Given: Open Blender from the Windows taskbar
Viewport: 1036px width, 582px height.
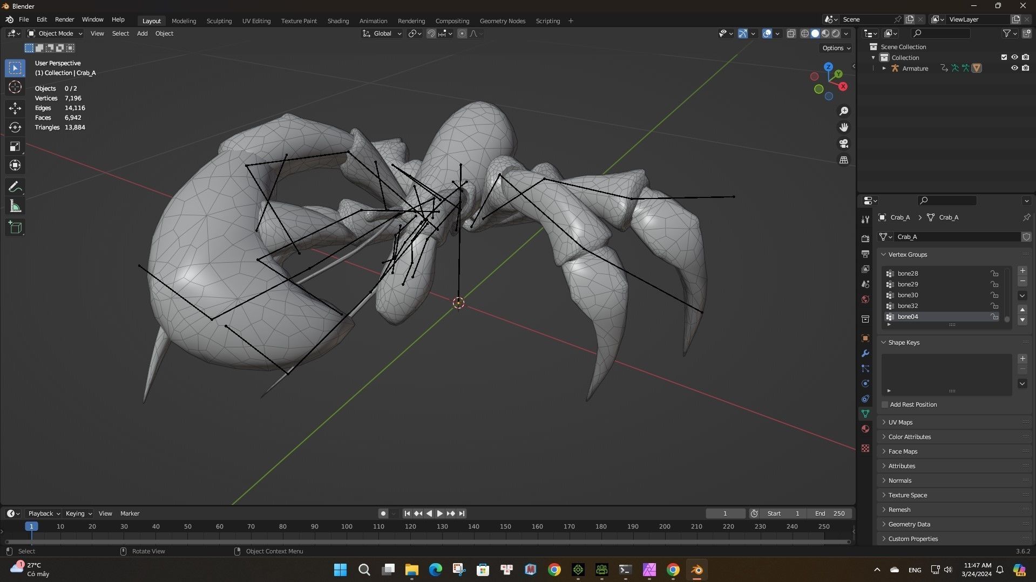Looking at the screenshot, I should click(696, 570).
